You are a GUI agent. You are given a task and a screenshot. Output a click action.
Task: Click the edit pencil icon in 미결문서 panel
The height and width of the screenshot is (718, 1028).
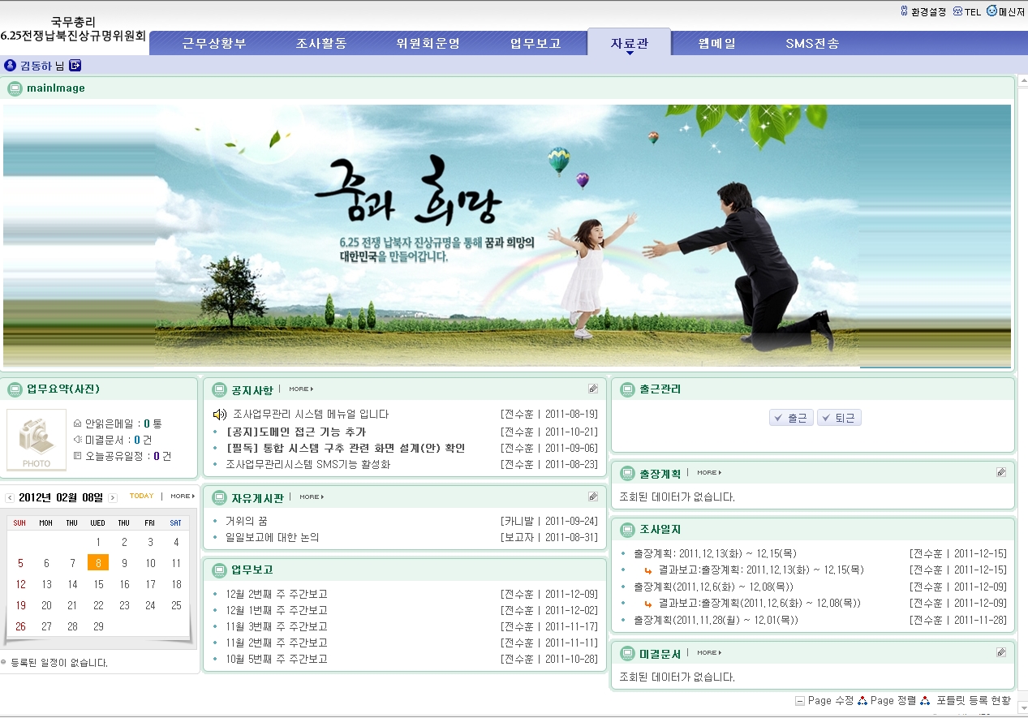point(1001,652)
